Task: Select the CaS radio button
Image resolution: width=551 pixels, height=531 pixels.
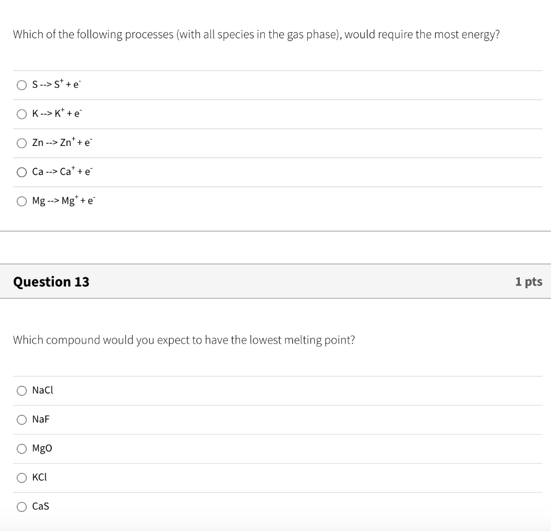Action: (x=22, y=507)
